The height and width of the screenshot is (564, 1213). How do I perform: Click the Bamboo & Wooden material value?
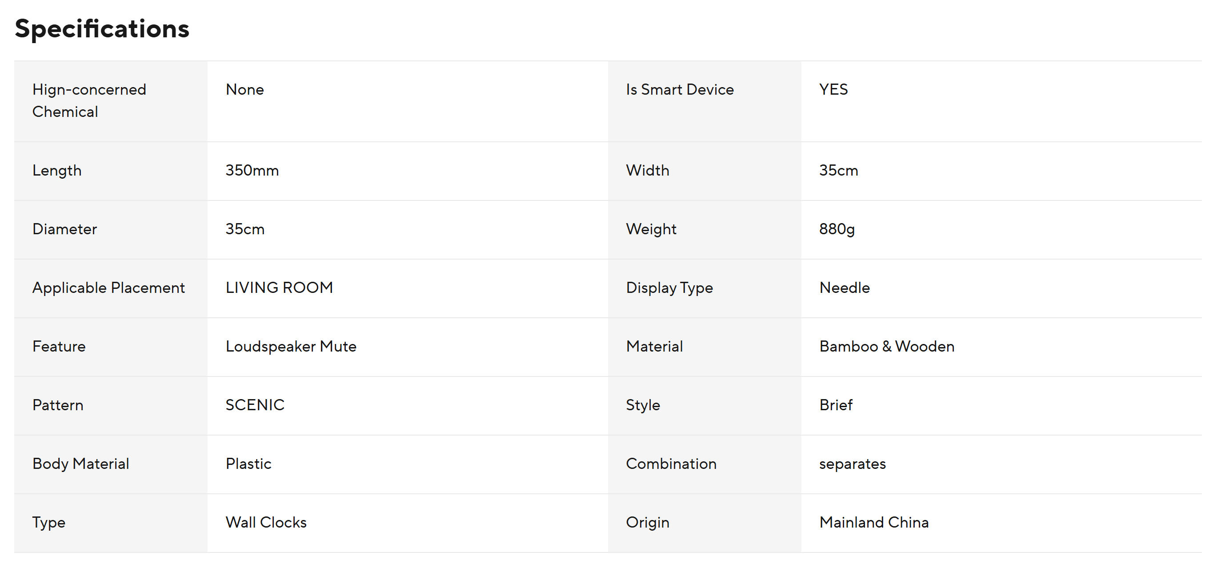[x=887, y=347]
